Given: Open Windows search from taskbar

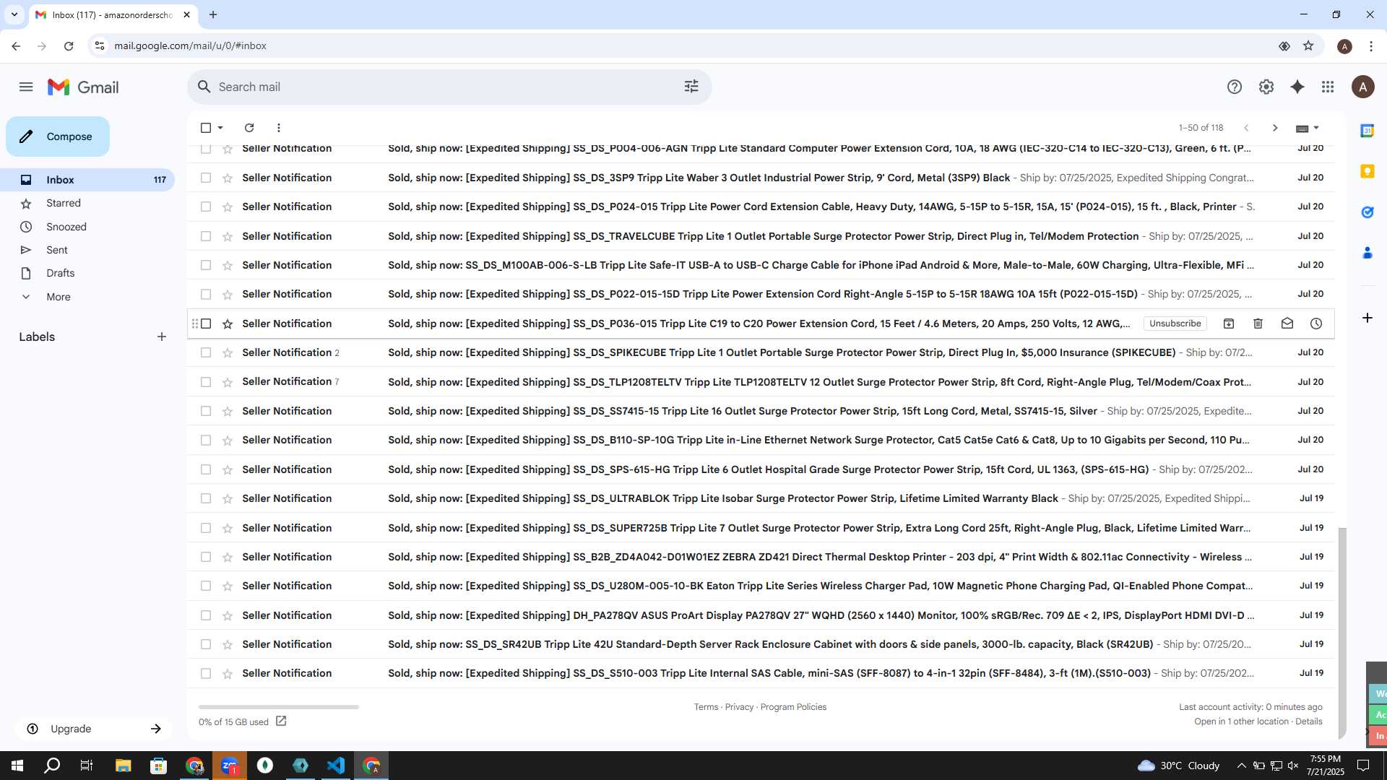Looking at the screenshot, I should 52,766.
